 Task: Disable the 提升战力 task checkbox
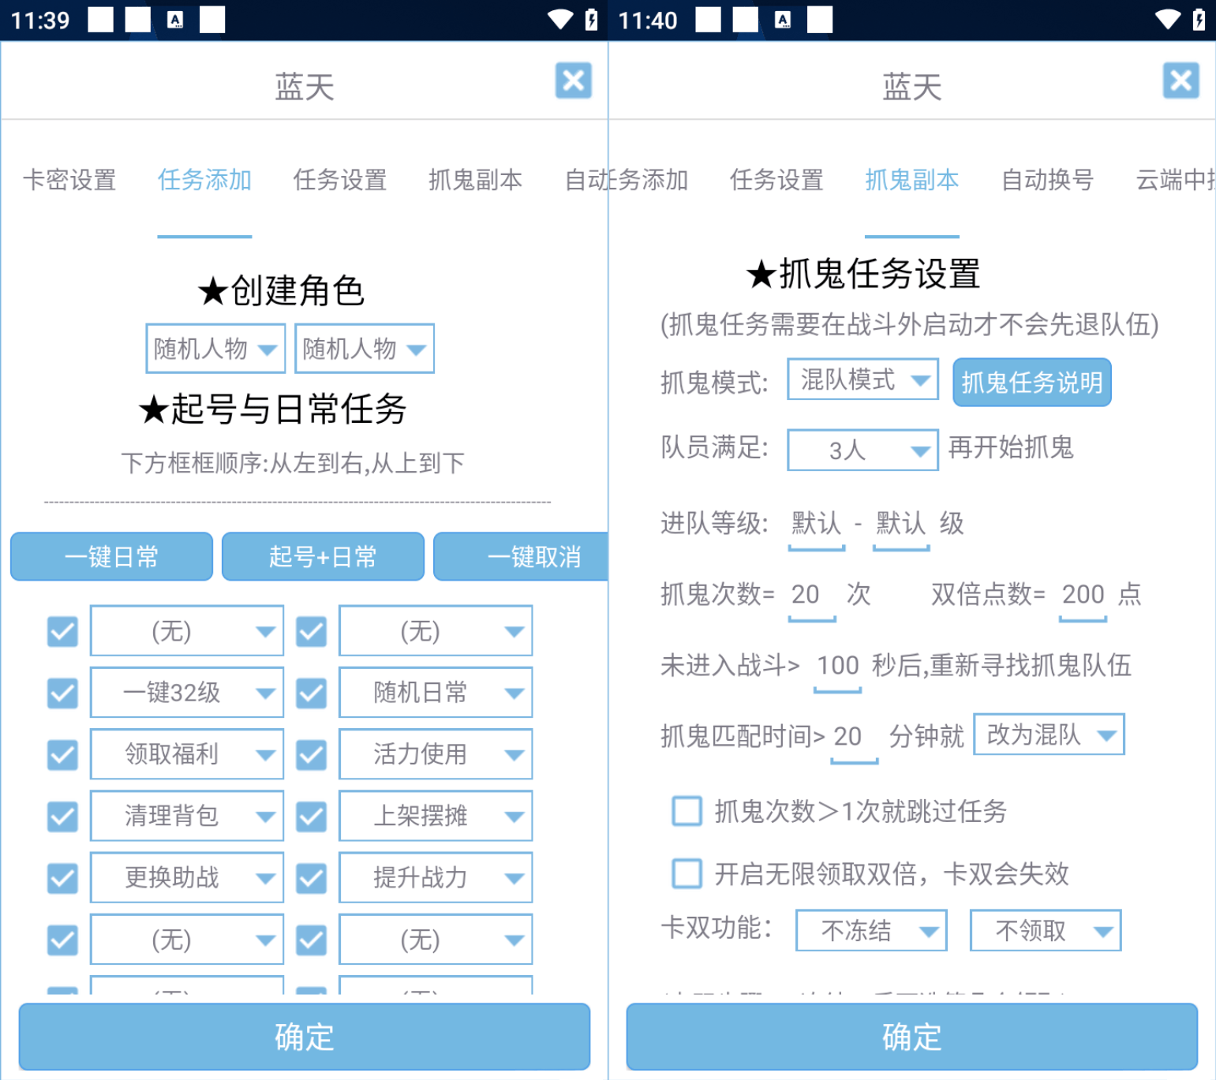point(311,878)
